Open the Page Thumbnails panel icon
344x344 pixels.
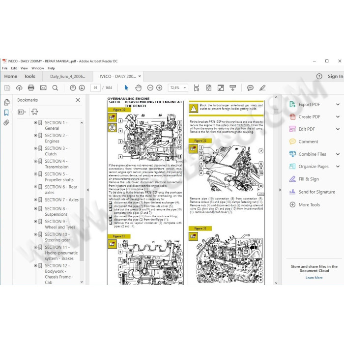click(6, 102)
